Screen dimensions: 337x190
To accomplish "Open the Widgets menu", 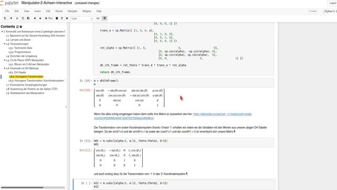I will pos(86,11).
